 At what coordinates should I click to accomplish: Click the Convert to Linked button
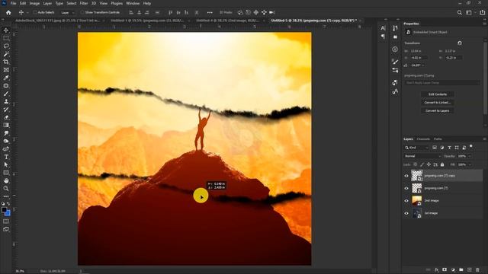[x=437, y=102]
